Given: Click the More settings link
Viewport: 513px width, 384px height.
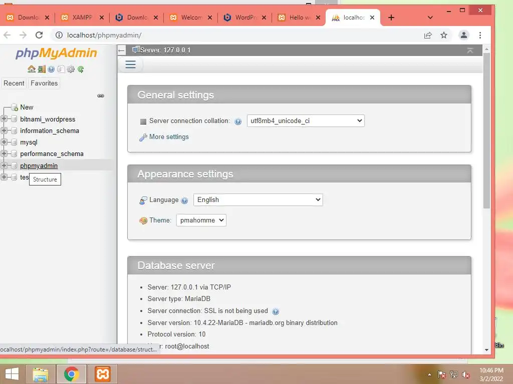Looking at the screenshot, I should pyautogui.click(x=169, y=137).
